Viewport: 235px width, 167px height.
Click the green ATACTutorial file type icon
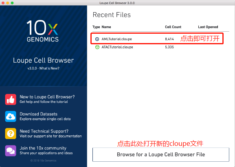click(x=97, y=47)
